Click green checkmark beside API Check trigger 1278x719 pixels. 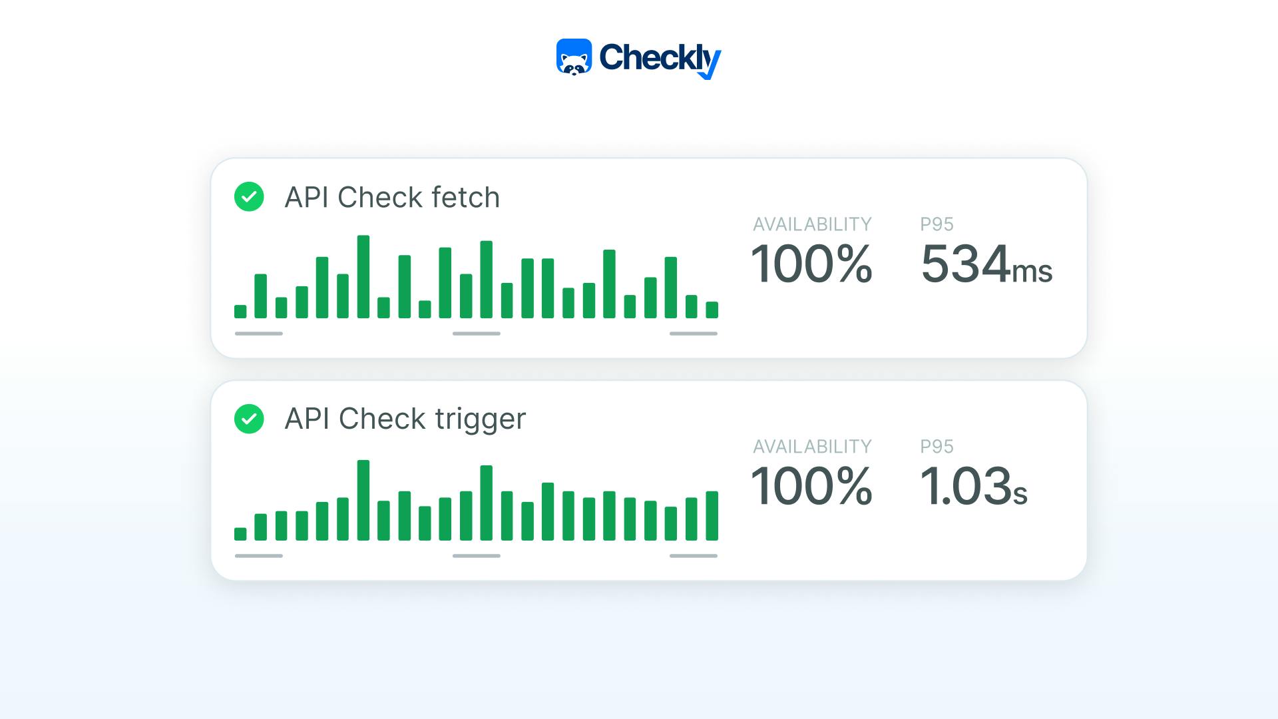pos(249,419)
